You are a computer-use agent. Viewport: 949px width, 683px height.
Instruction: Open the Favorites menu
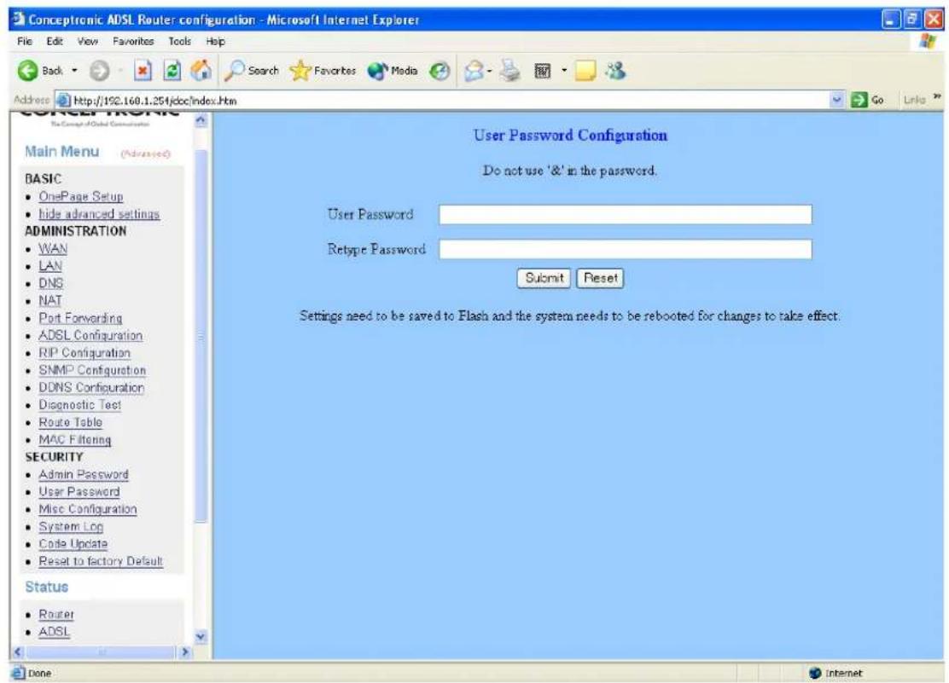click(x=133, y=41)
